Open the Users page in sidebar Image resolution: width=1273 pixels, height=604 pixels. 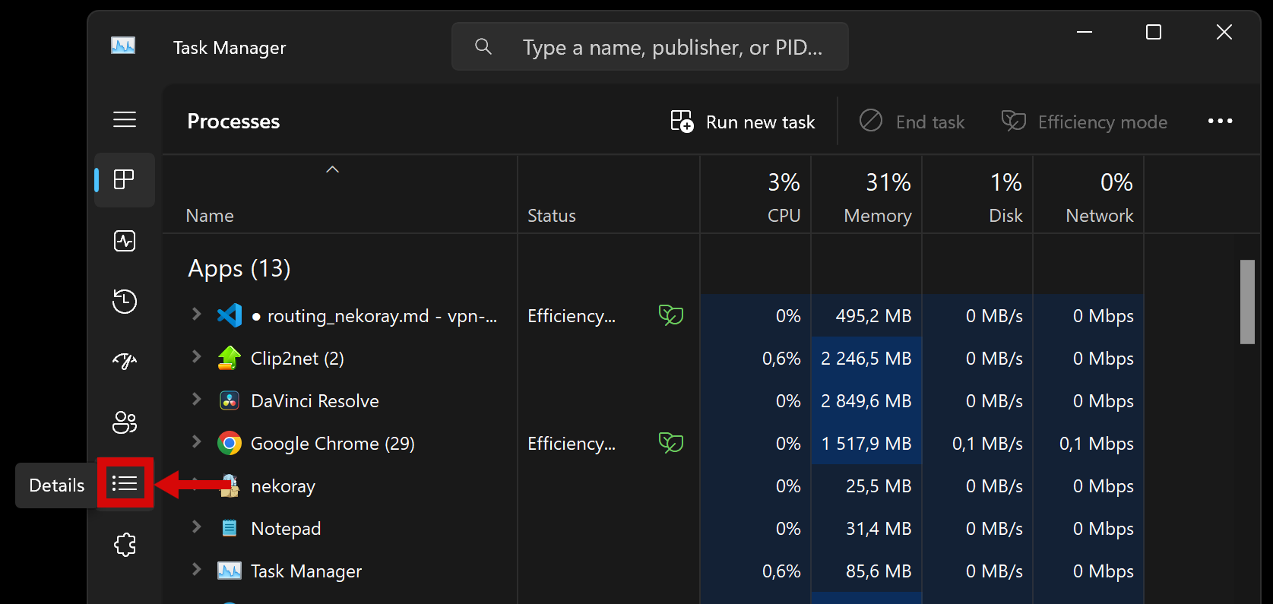(x=125, y=422)
